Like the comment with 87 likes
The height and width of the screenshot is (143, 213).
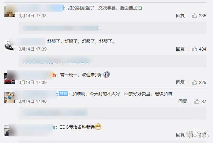pyautogui.click(x=197, y=101)
